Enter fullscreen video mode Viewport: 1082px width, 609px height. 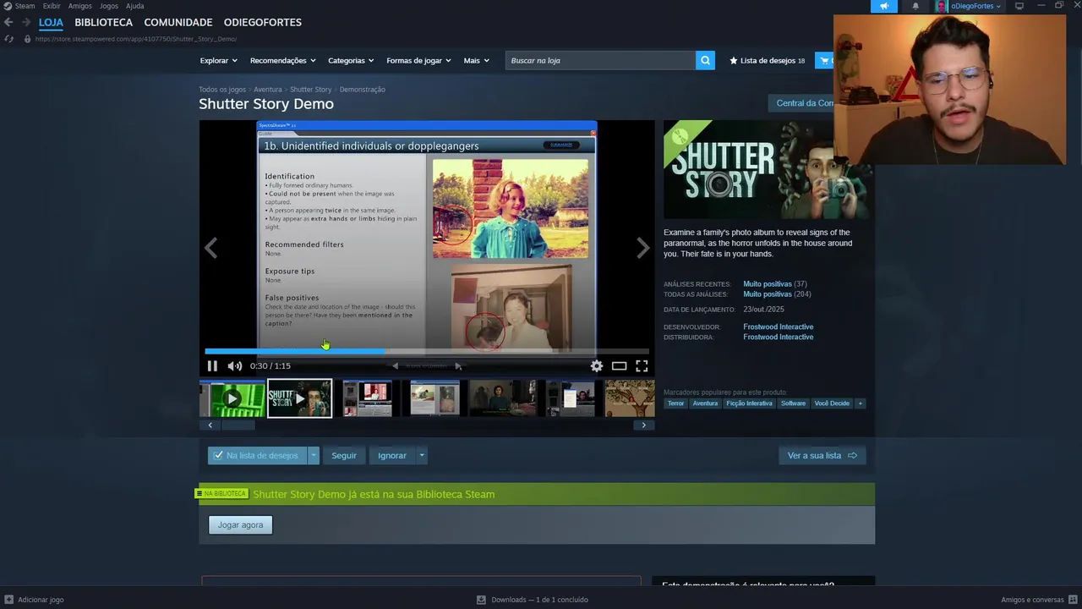tap(642, 365)
